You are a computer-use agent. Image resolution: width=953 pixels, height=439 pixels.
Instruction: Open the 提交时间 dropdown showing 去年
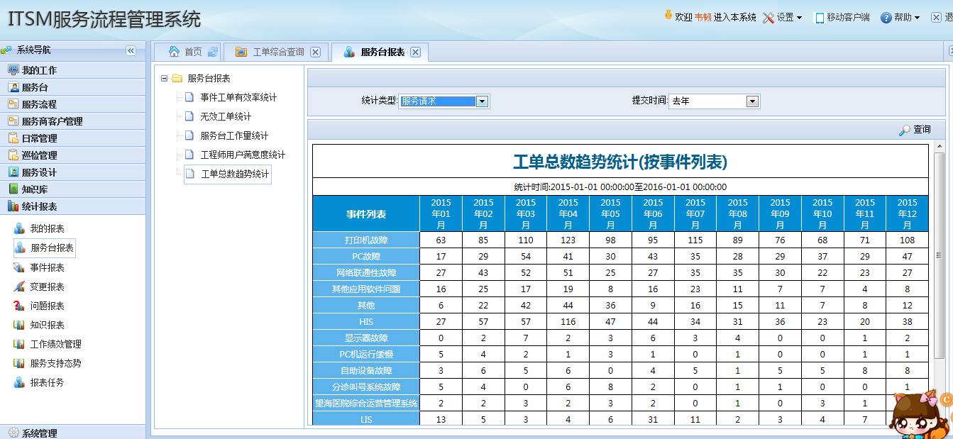point(754,101)
